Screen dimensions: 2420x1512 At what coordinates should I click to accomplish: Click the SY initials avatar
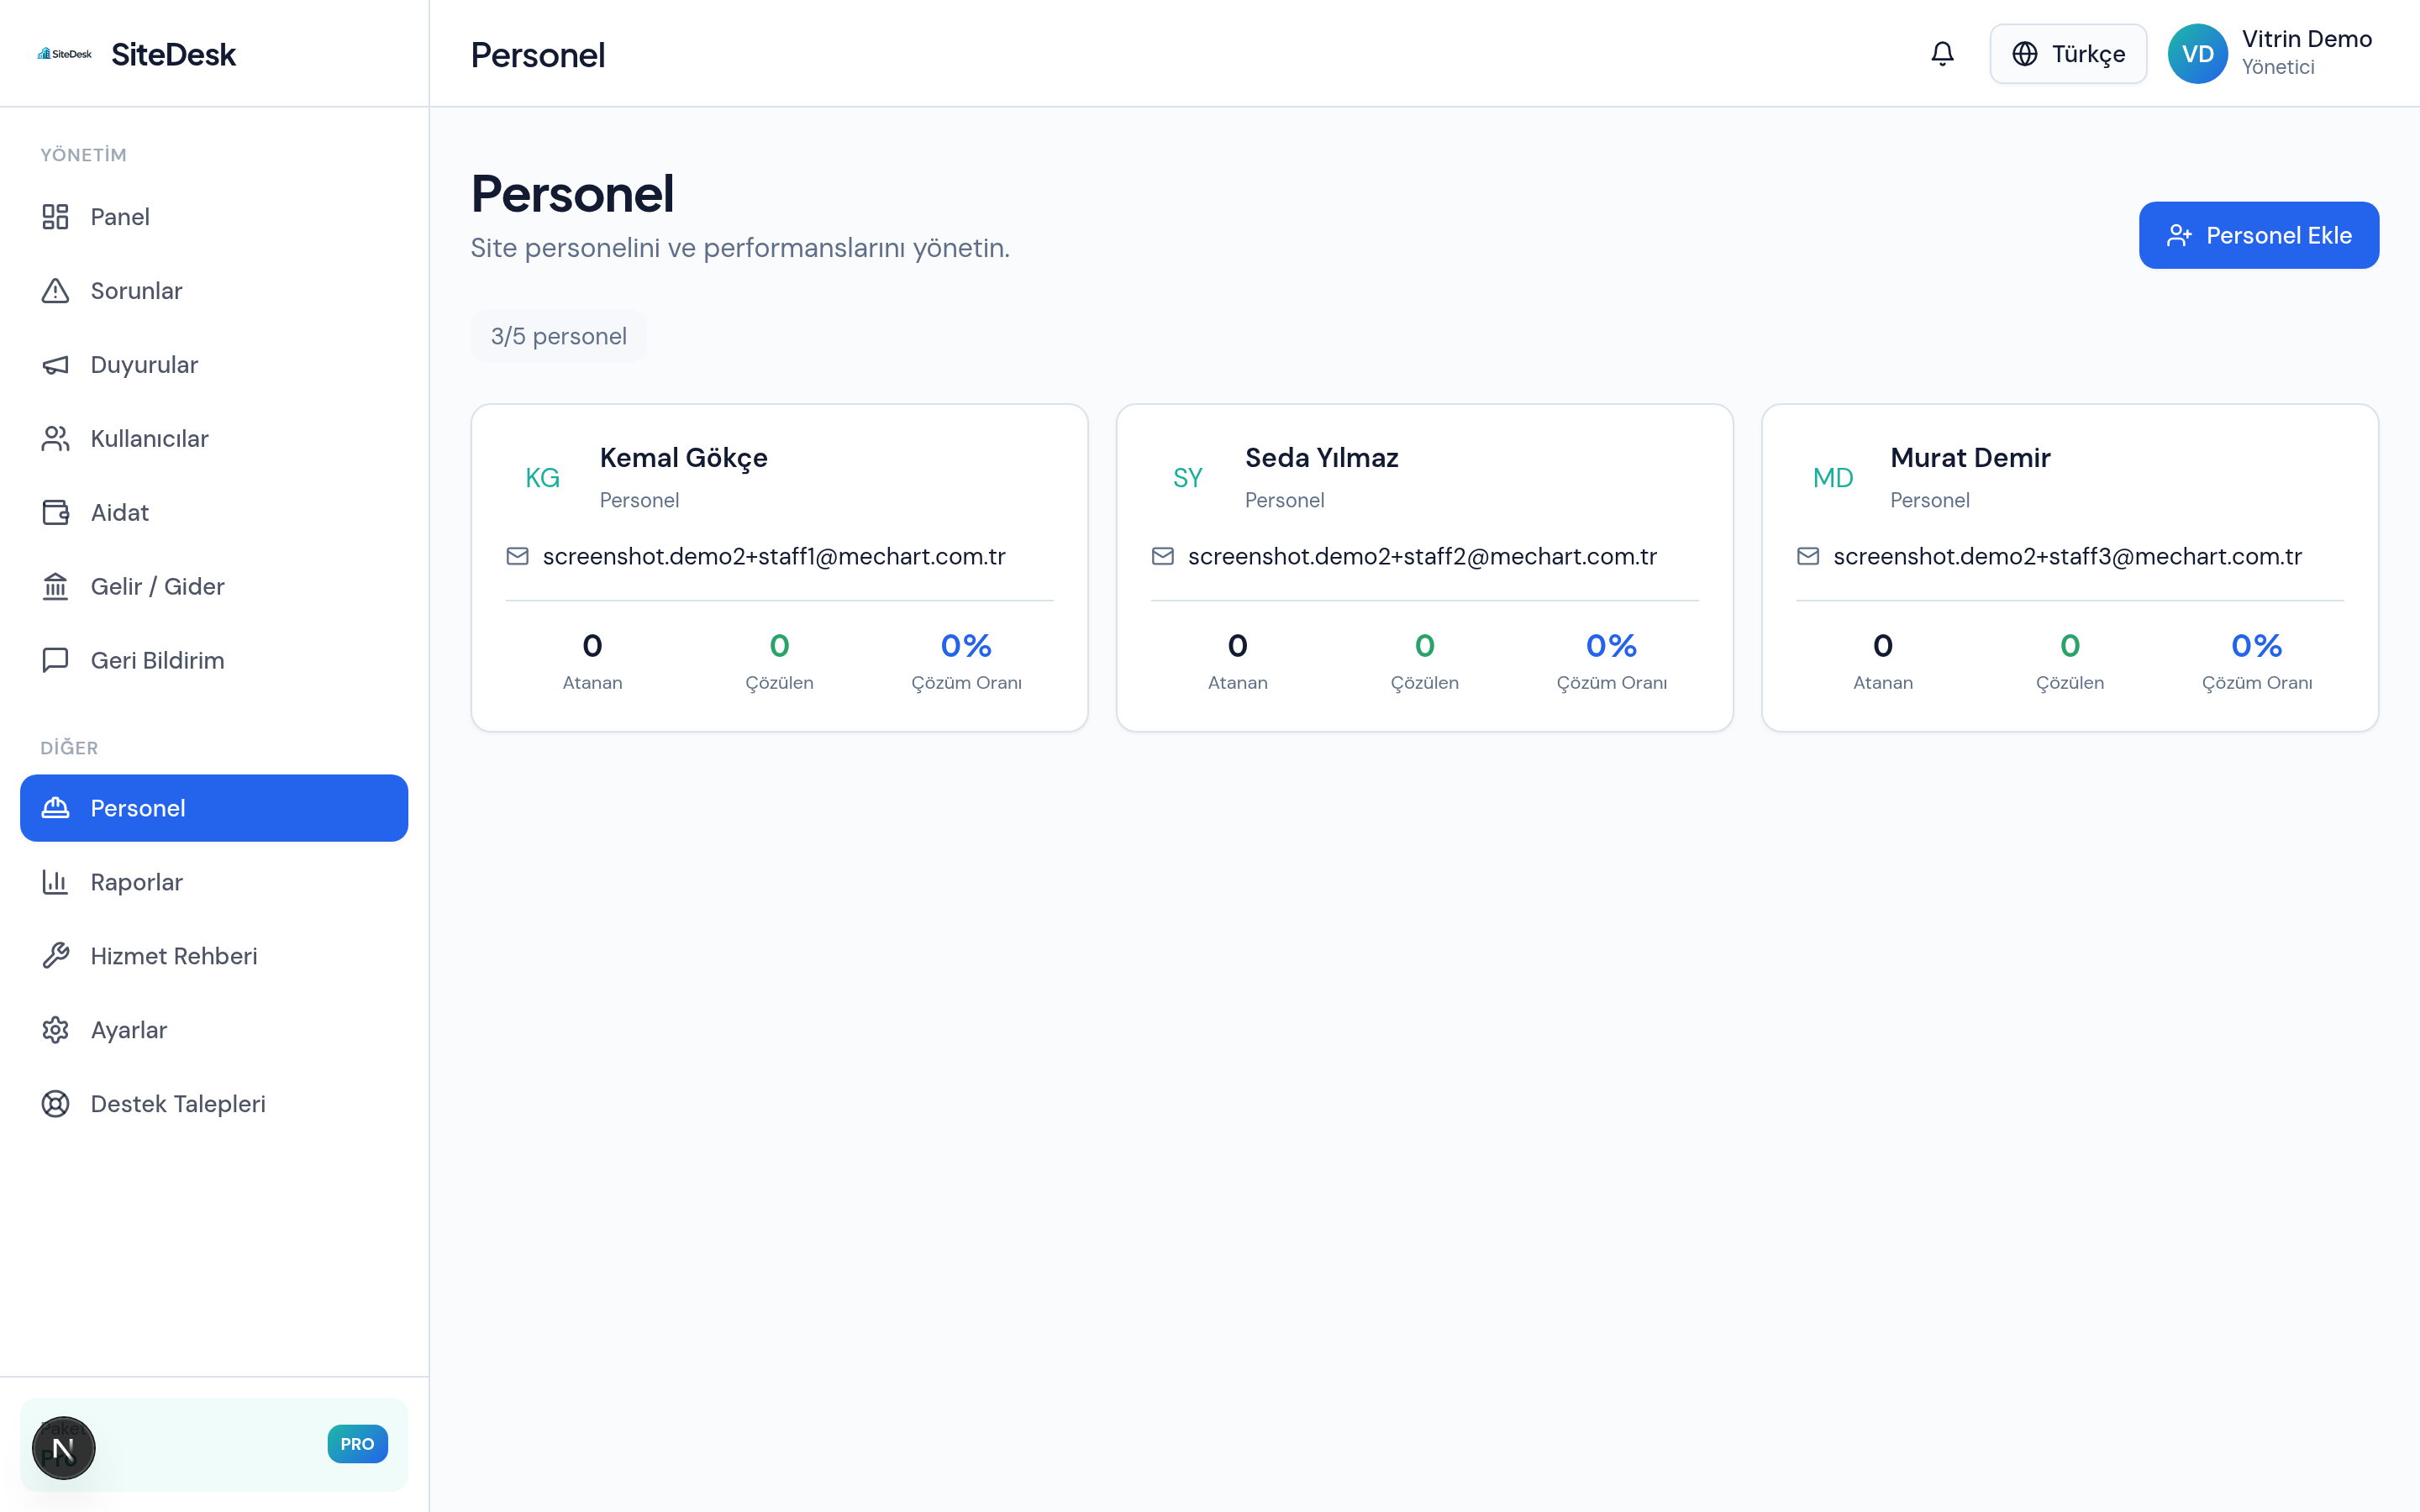click(1188, 478)
